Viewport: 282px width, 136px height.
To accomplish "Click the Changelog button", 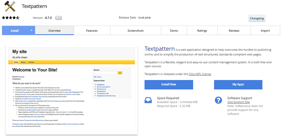I will click(257, 18).
